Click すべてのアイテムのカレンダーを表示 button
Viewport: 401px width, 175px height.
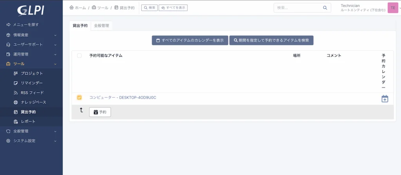190,40
